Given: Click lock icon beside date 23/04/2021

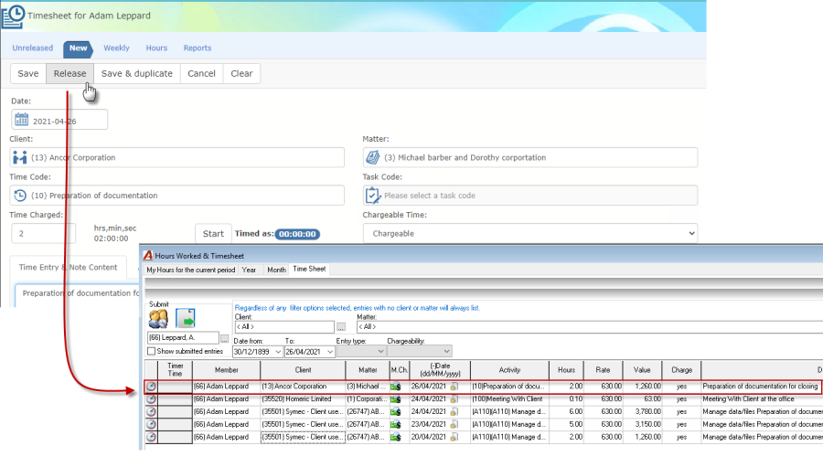Looking at the screenshot, I should pyautogui.click(x=454, y=424).
